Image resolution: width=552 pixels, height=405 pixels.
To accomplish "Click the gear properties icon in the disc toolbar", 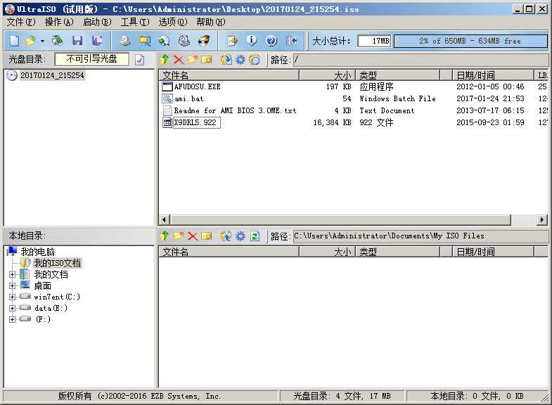I will point(240,60).
